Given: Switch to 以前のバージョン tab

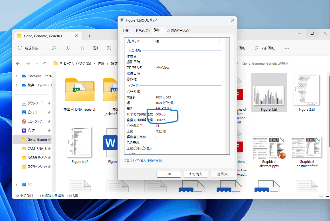Looking at the screenshot, I should tap(178, 31).
